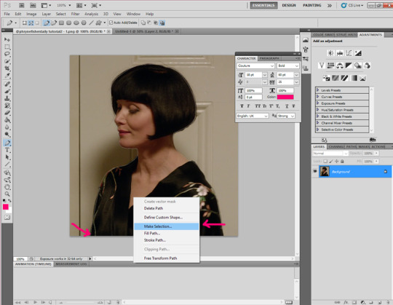Switch to the Channels panel tab
The height and width of the screenshot is (305, 393).
click(337, 146)
